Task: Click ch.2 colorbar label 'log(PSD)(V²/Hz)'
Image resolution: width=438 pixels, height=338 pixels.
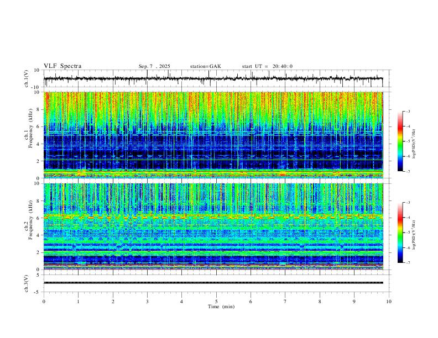Action: pyautogui.click(x=414, y=235)
